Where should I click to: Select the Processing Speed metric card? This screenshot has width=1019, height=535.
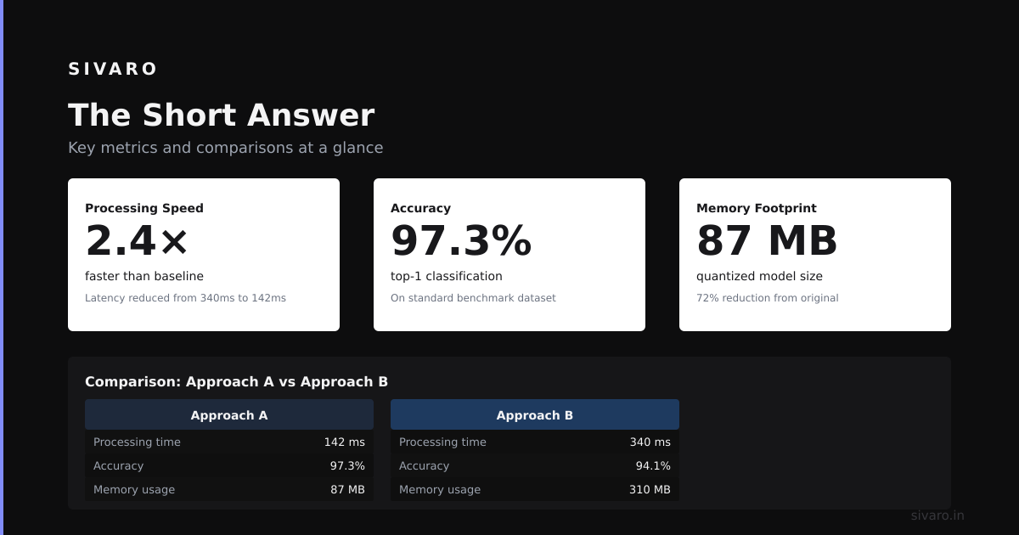[204, 255]
